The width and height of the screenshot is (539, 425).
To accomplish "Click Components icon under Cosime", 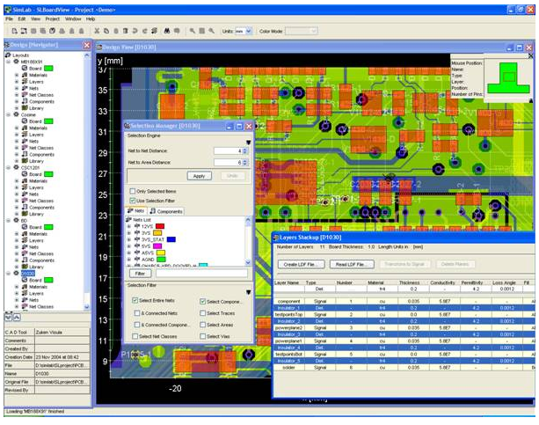I will [25, 154].
